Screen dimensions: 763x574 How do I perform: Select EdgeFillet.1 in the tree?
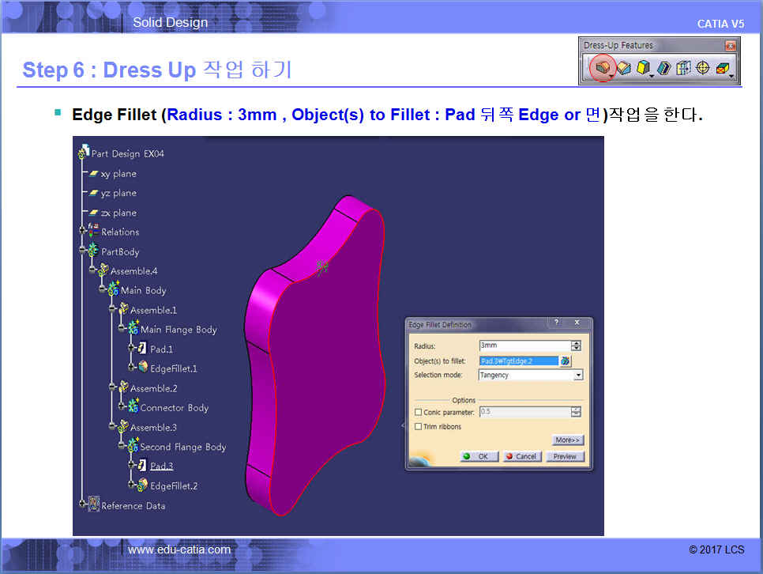tap(173, 368)
